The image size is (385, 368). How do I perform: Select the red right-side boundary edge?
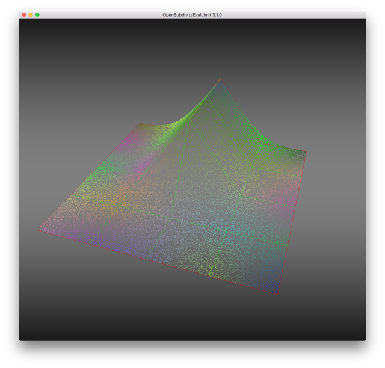click(291, 222)
